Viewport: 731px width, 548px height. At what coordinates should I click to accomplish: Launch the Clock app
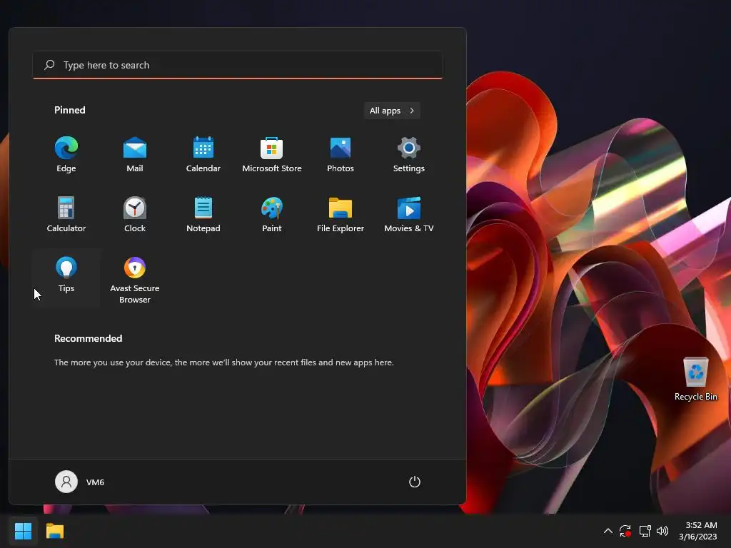(135, 214)
